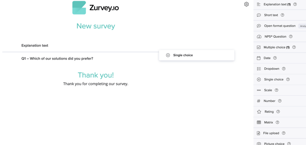This screenshot has width=306, height=145.
Task: Select the Rating star icon
Action: click(259, 112)
